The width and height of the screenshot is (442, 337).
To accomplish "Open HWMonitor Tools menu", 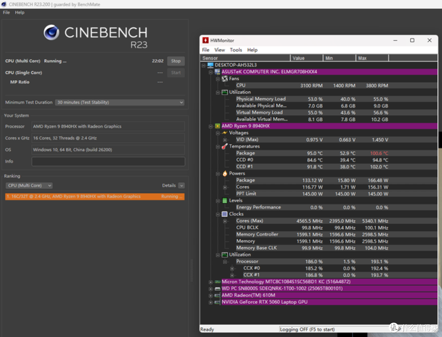I will 236,50.
